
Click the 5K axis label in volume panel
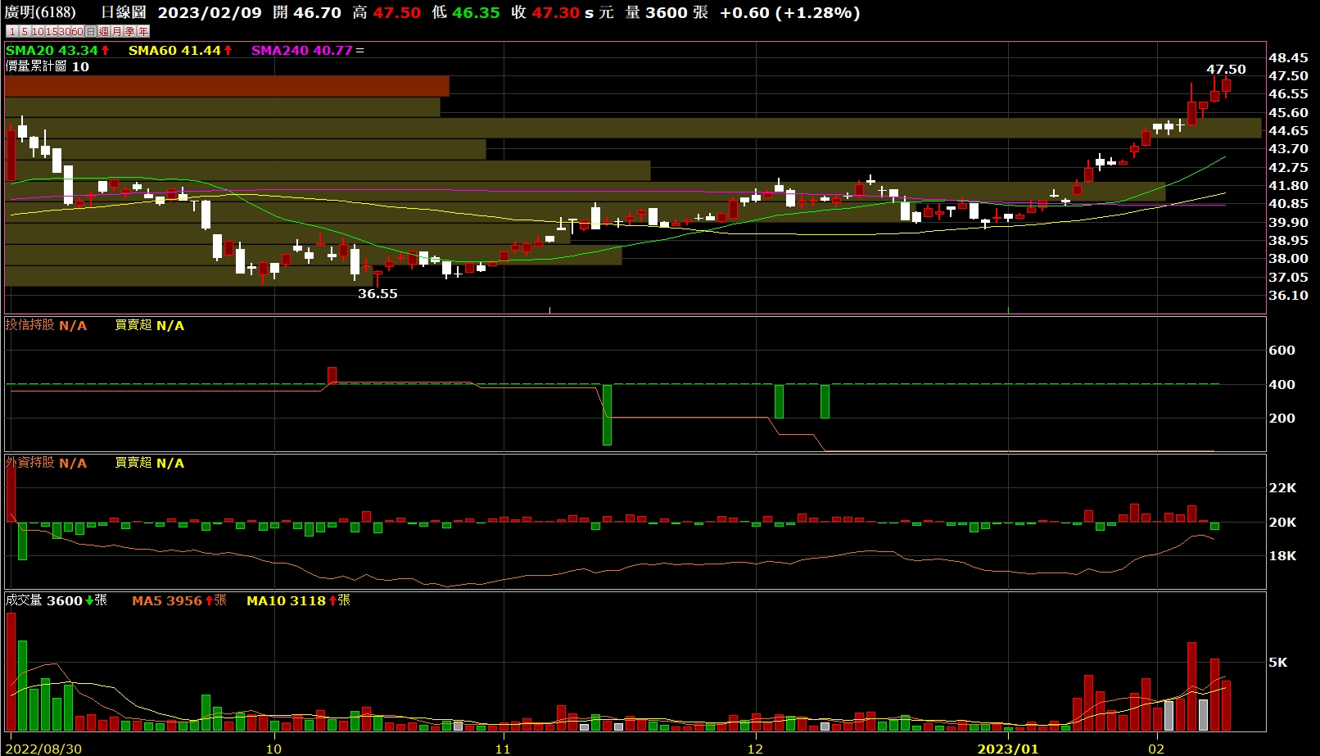coord(1277,663)
